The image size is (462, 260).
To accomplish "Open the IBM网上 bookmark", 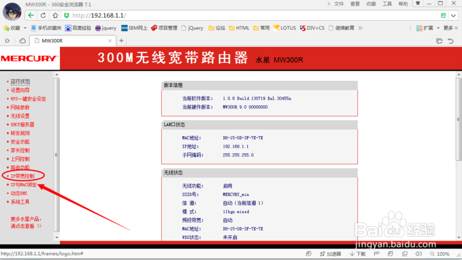I will point(134,28).
